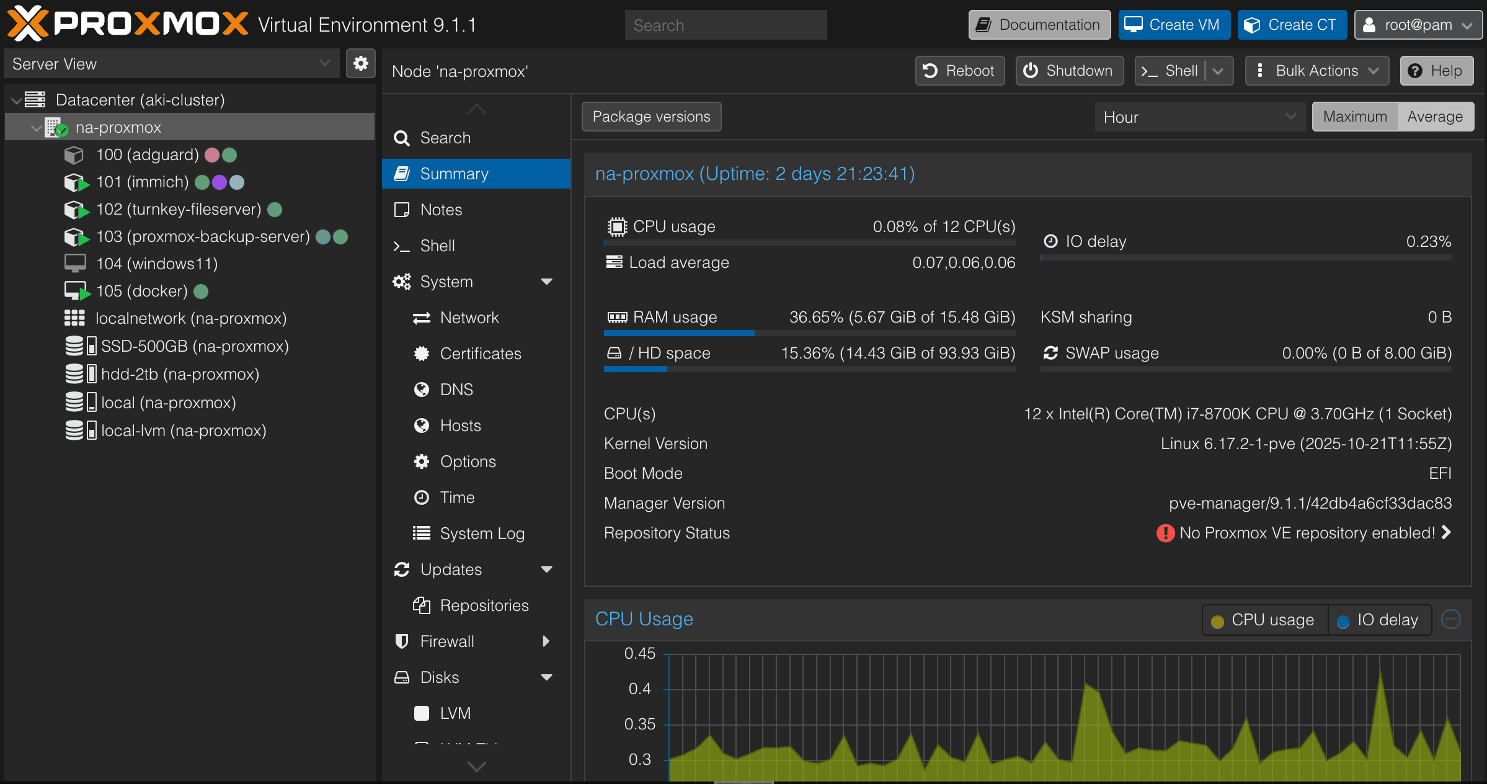Viewport: 1487px width, 784px height.
Task: Click the top Search input field
Action: (x=726, y=25)
